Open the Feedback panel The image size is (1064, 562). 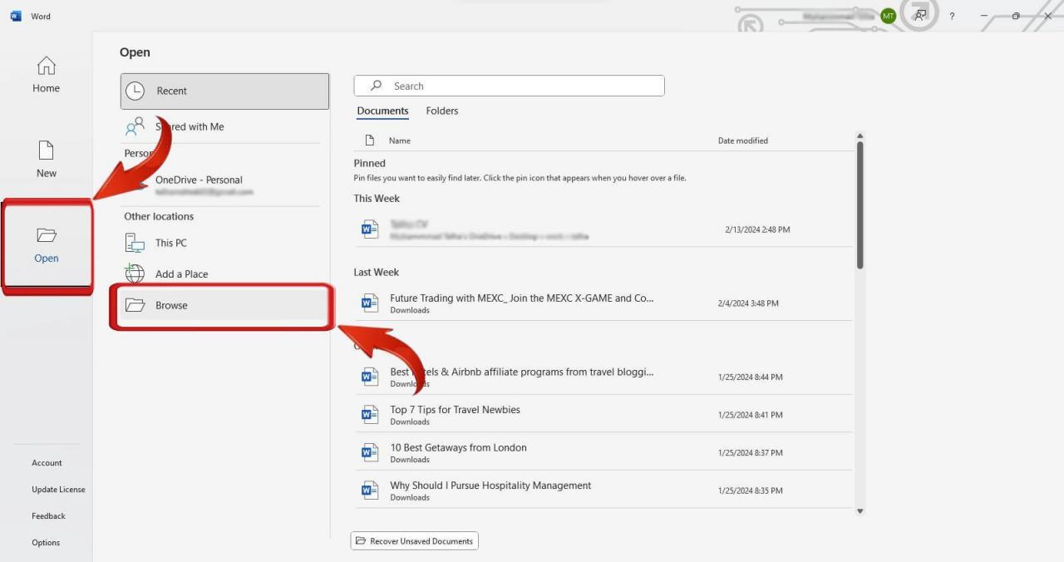pyautogui.click(x=48, y=515)
